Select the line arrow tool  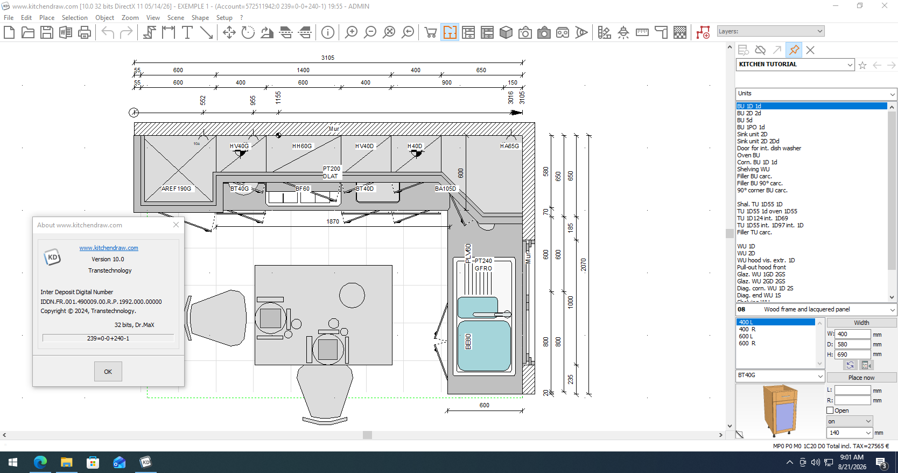point(206,32)
